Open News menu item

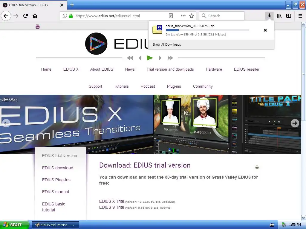point(130,69)
